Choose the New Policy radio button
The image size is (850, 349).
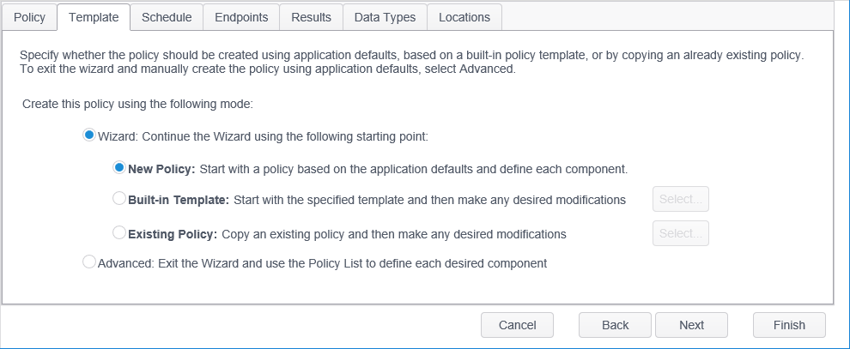120,168
